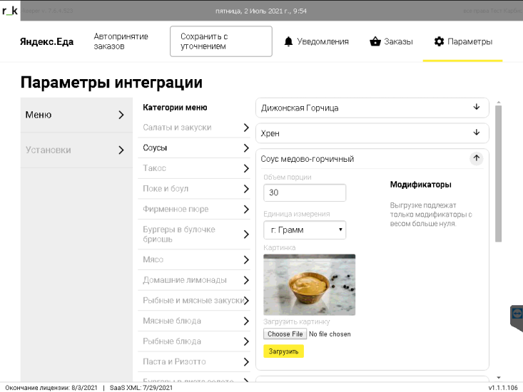Click the chevron beside Мясо
The width and height of the screenshot is (523, 392).
246,259
